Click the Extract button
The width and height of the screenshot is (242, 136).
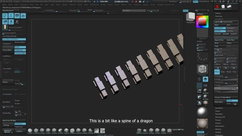[8, 82]
